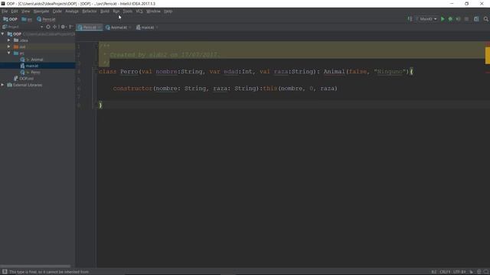490x275 pixels.
Task: Open the Navigate menu
Action: coord(41,11)
